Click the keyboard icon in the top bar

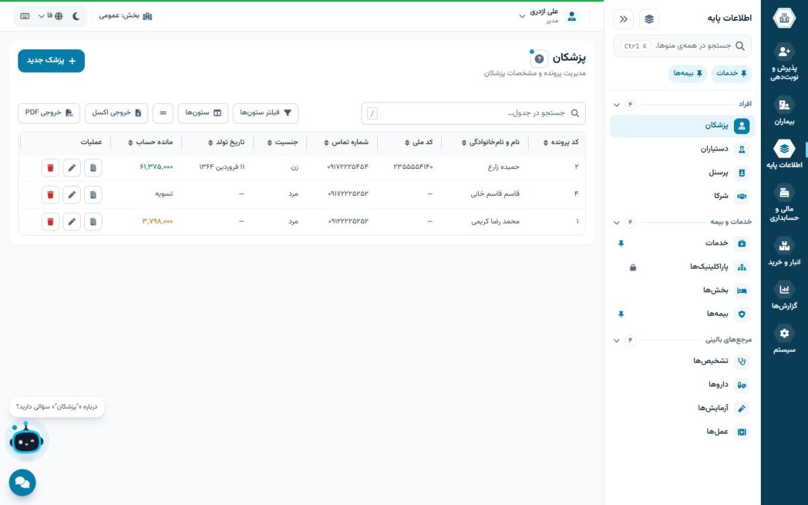25,15
